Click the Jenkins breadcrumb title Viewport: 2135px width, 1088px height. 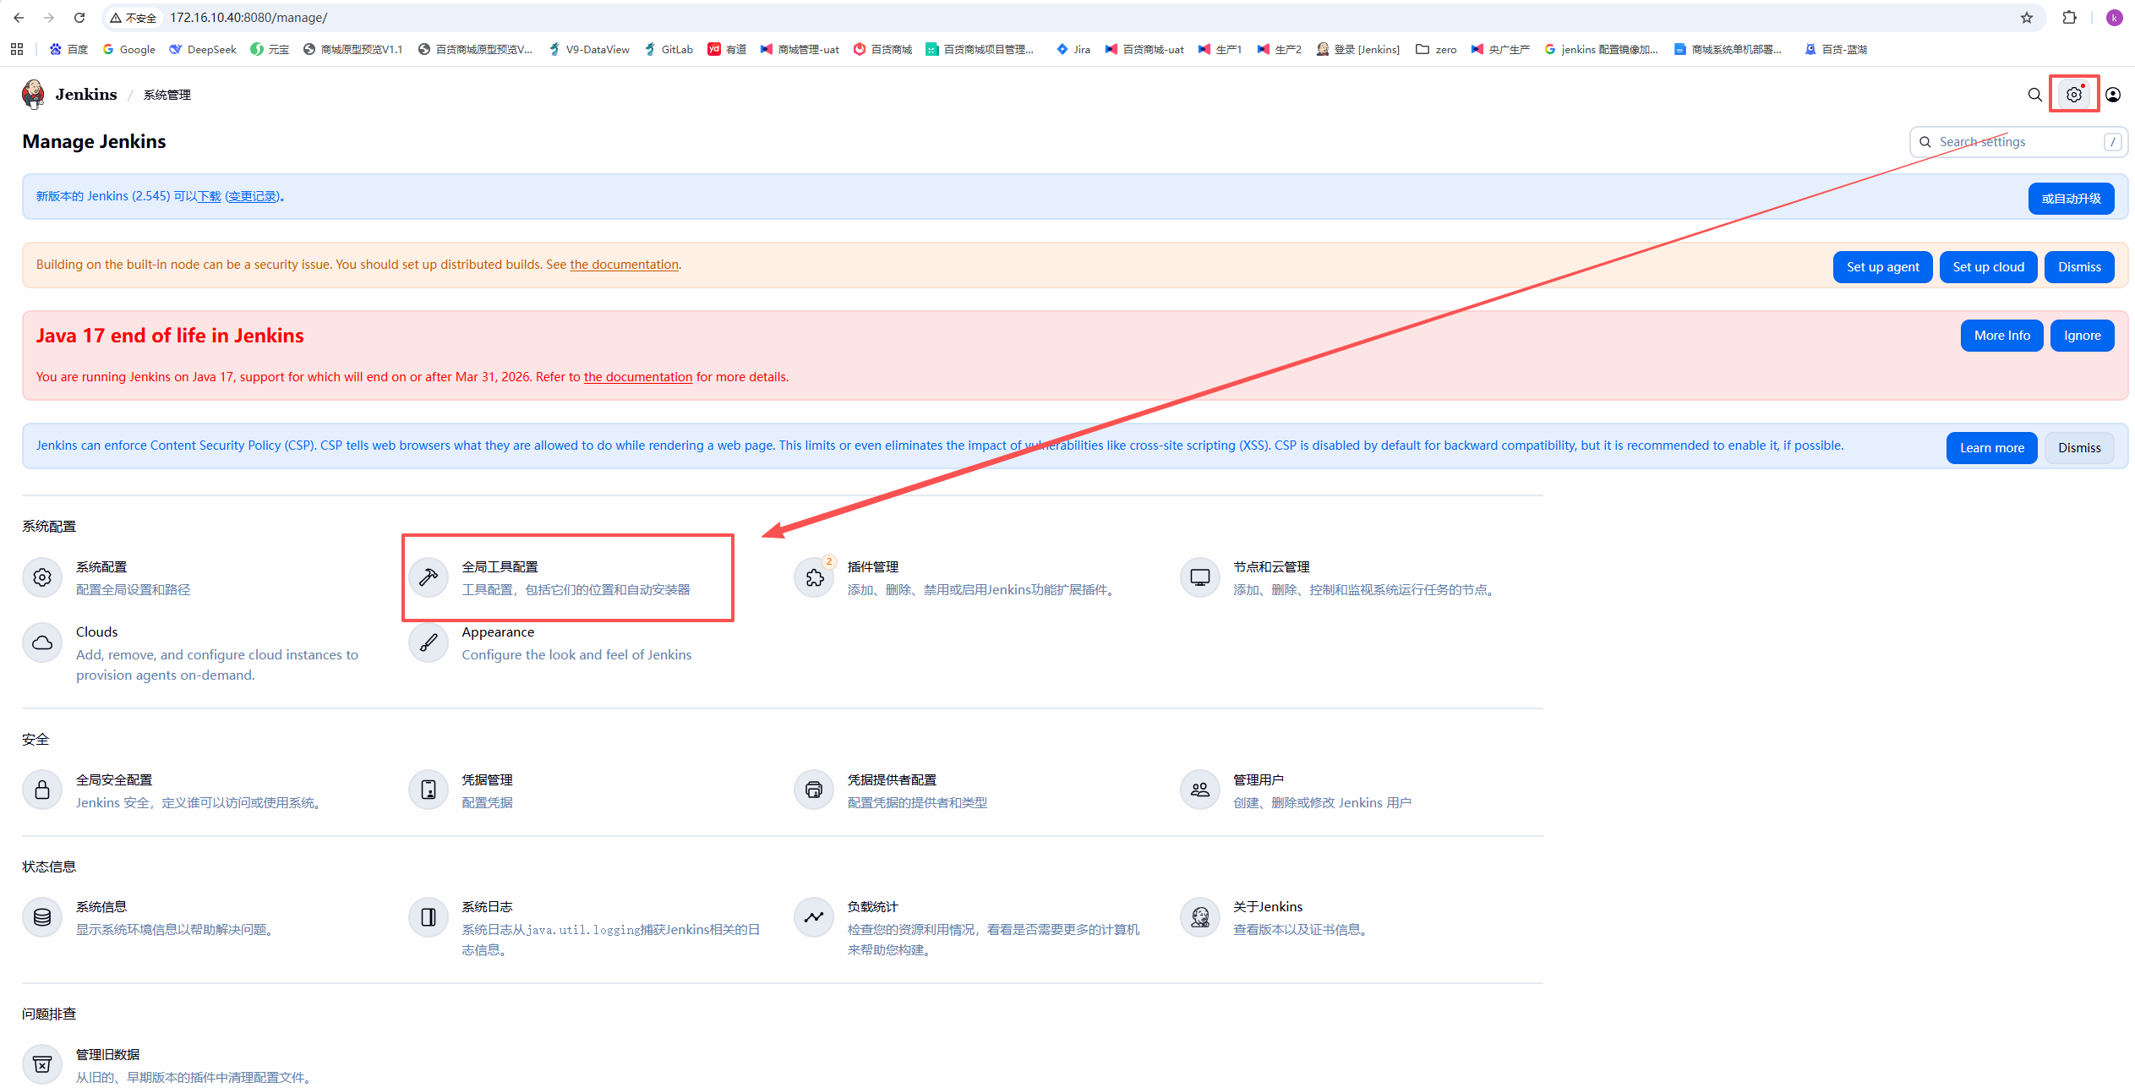click(86, 94)
